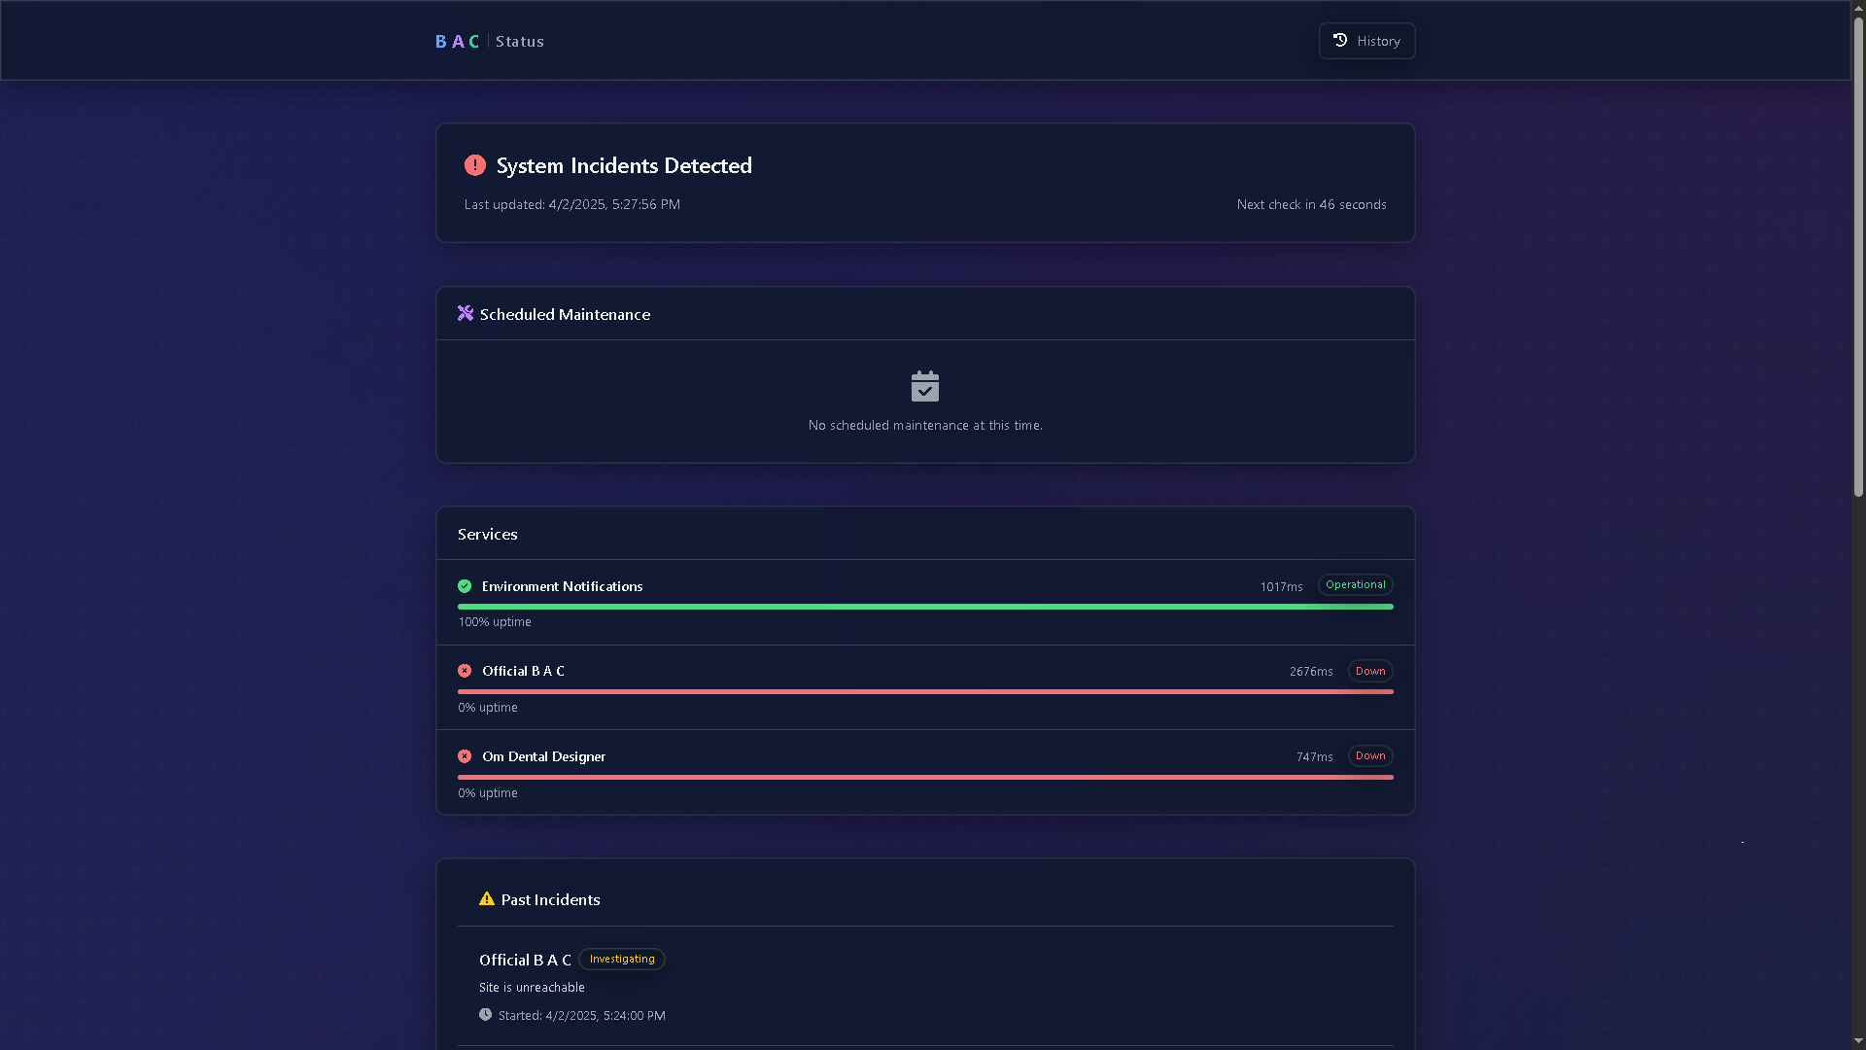Click the red error icon for Om Dental Designer
This screenshot has width=1866, height=1050.
465,755
